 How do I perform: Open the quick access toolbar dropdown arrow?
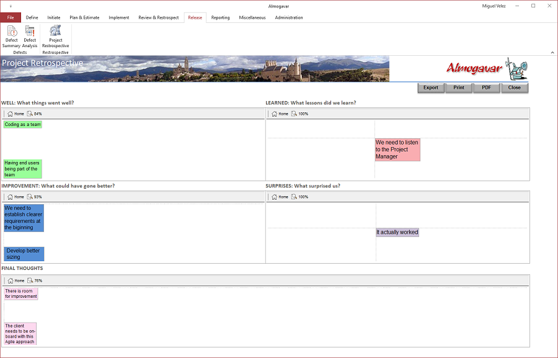point(11,6)
